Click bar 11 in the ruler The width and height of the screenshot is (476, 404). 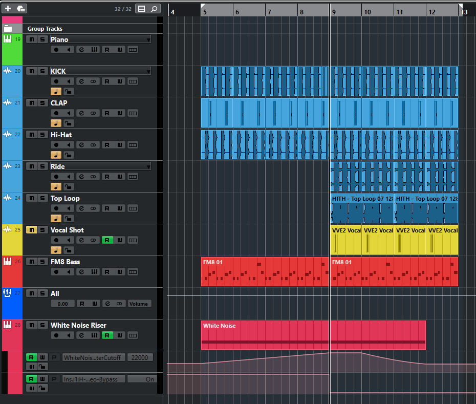pos(400,12)
